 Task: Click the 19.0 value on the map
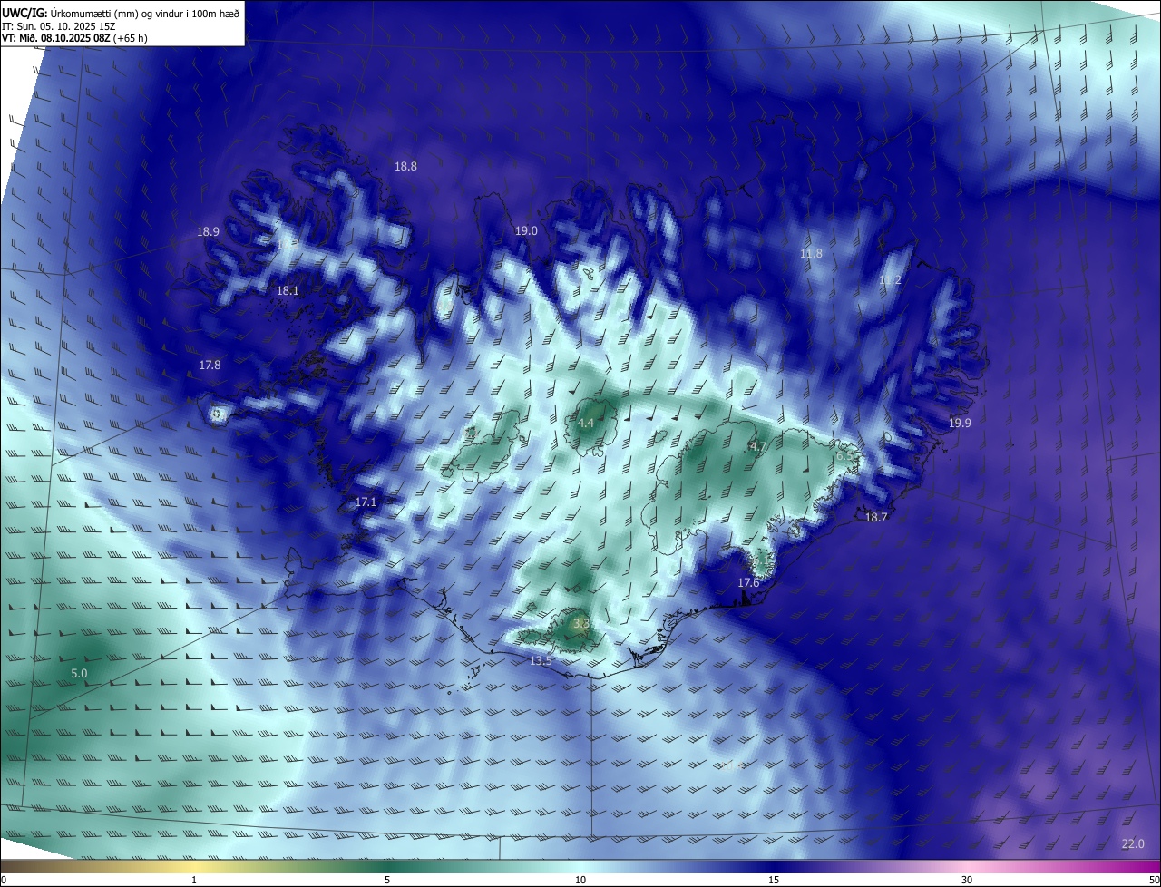click(526, 231)
